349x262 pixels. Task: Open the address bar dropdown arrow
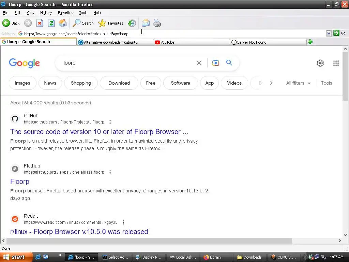pos(328,33)
